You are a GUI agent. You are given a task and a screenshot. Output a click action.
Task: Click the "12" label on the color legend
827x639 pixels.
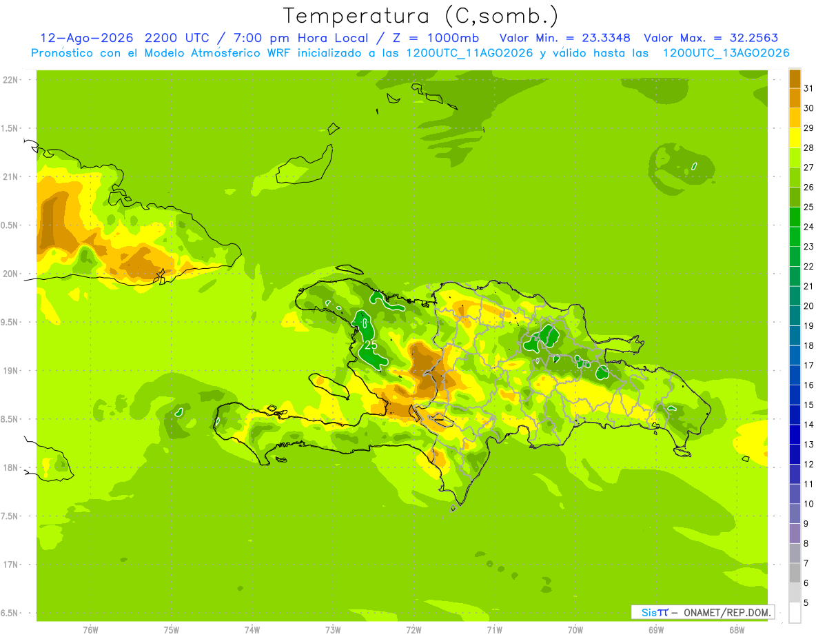pyautogui.click(x=809, y=464)
